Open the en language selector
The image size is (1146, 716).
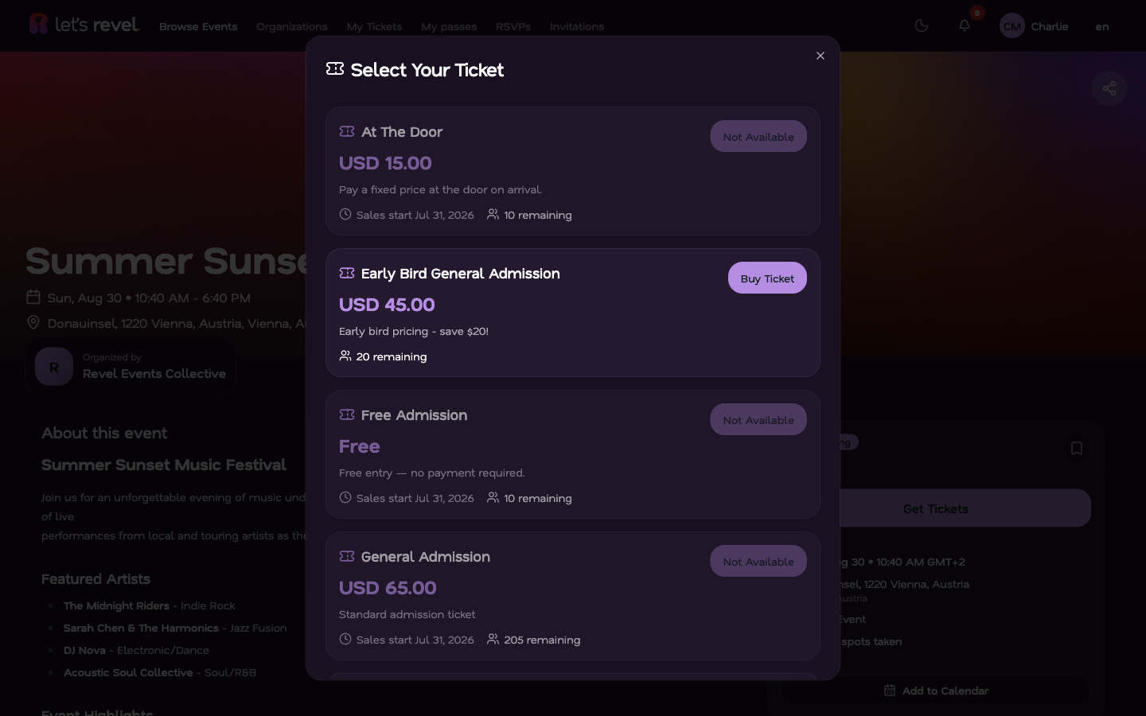coord(1102,26)
